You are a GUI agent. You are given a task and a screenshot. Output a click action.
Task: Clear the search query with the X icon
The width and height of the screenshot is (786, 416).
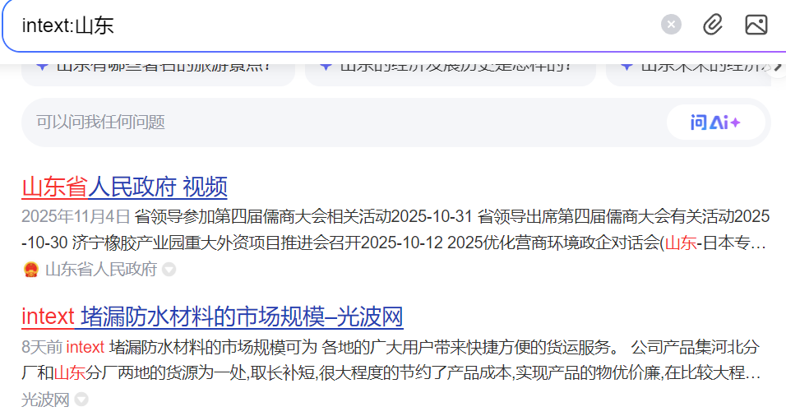click(x=671, y=25)
